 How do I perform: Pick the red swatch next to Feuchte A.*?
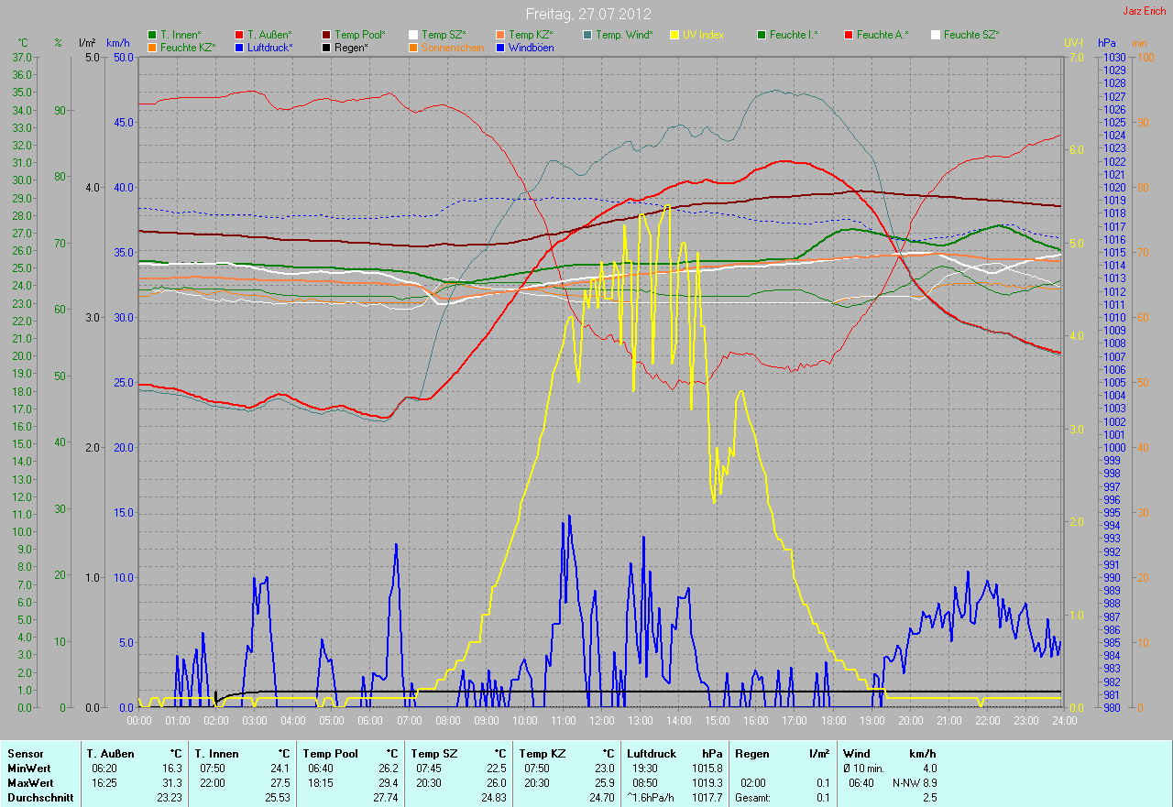point(849,35)
